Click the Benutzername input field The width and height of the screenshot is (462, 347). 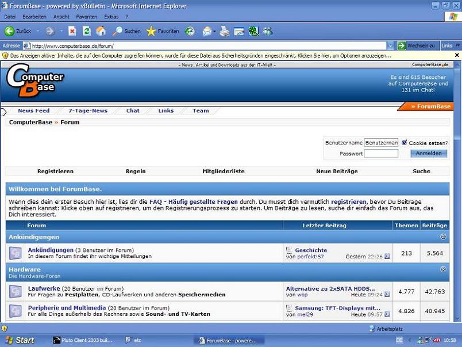pyautogui.click(x=381, y=143)
